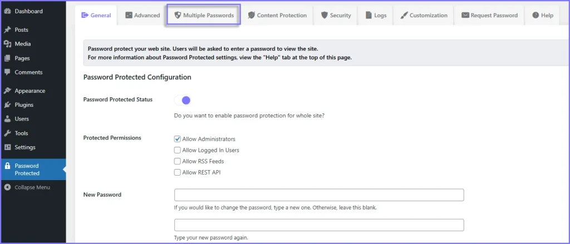This screenshot has height=244, width=570.
Task: Click the Tools wrench icon
Action: (7, 133)
